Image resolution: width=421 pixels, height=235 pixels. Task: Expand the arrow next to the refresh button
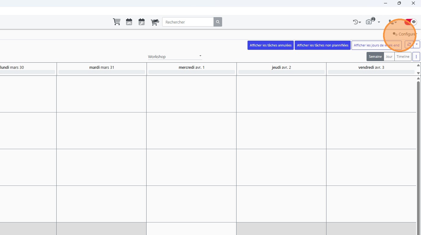[416, 45]
